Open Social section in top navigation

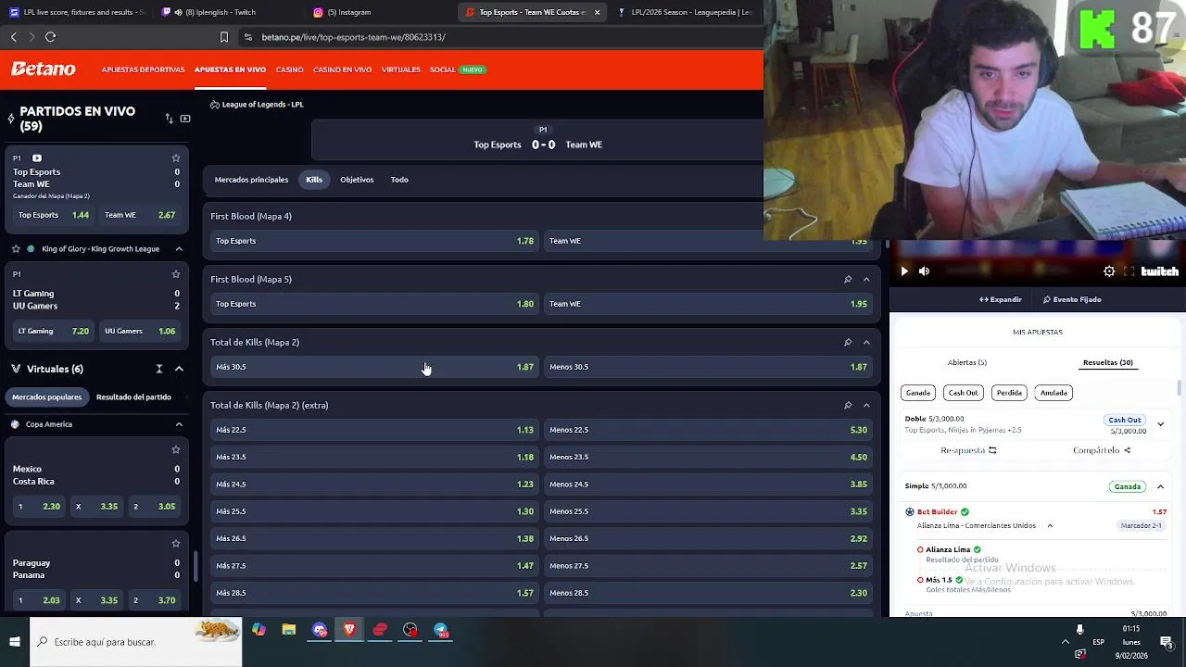click(442, 69)
